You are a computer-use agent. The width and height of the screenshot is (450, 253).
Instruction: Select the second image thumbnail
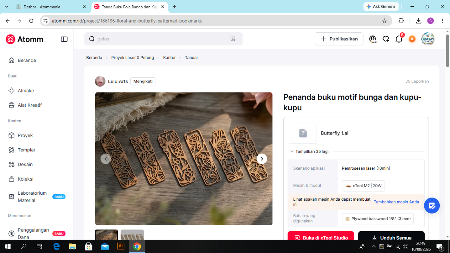click(132, 235)
